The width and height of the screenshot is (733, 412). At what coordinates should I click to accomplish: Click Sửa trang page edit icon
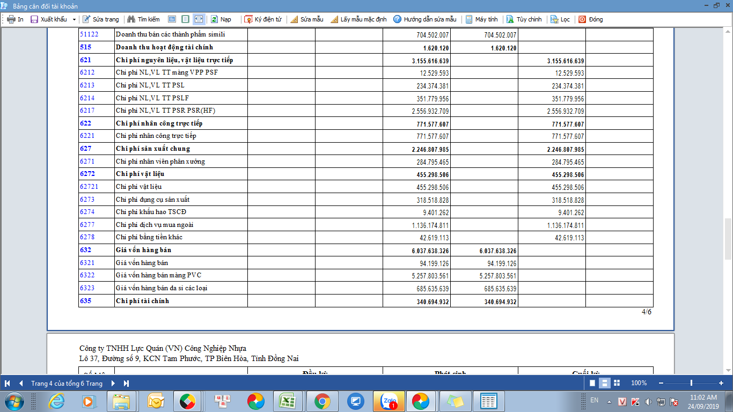point(86,19)
